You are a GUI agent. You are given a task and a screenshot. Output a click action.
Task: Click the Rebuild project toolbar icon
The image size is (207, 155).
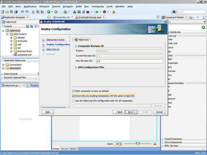point(79,12)
